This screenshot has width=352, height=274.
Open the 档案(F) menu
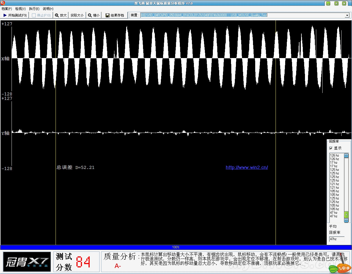[x=7, y=9]
